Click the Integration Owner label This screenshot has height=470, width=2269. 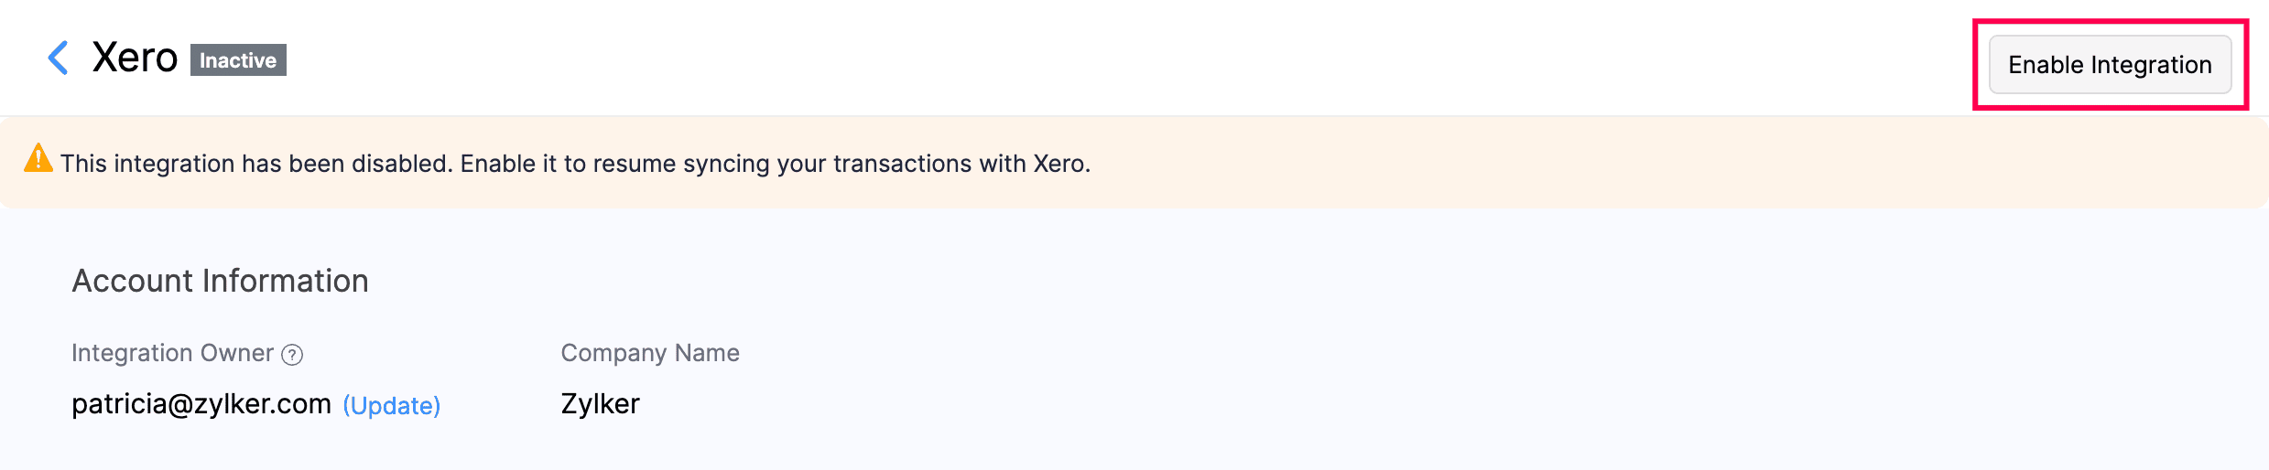coord(172,353)
